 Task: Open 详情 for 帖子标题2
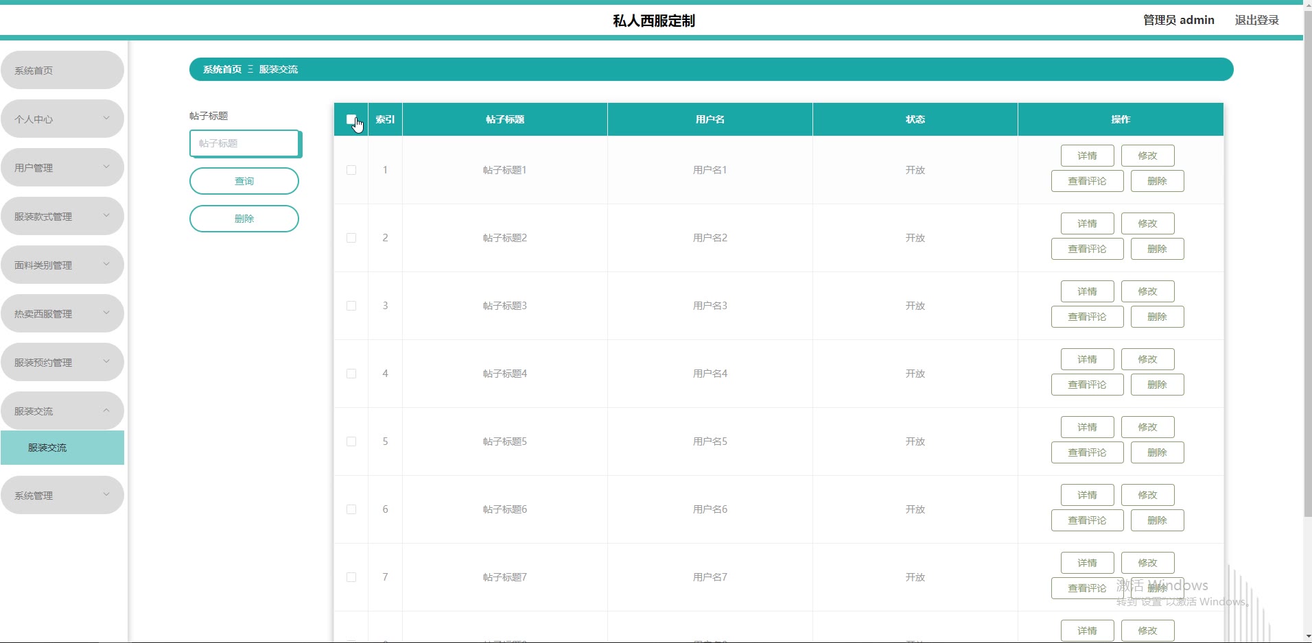point(1088,223)
